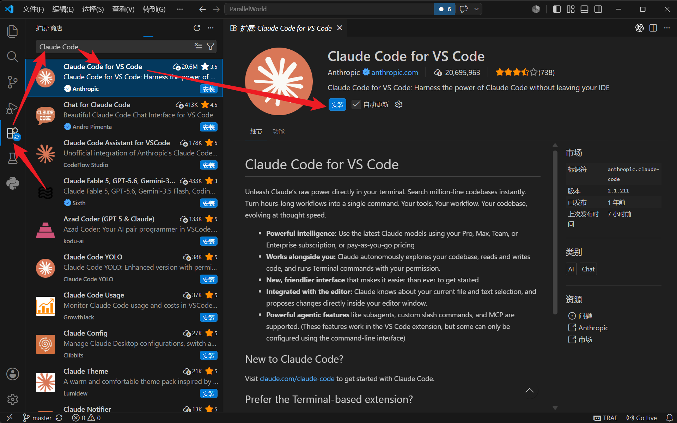This screenshot has height=423, width=677.
Task: Open the 编辑(E) menu
Action: (63, 9)
